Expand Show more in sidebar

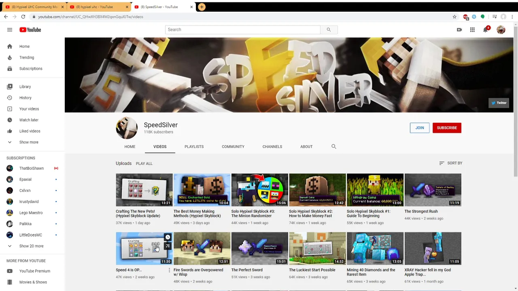(32, 142)
